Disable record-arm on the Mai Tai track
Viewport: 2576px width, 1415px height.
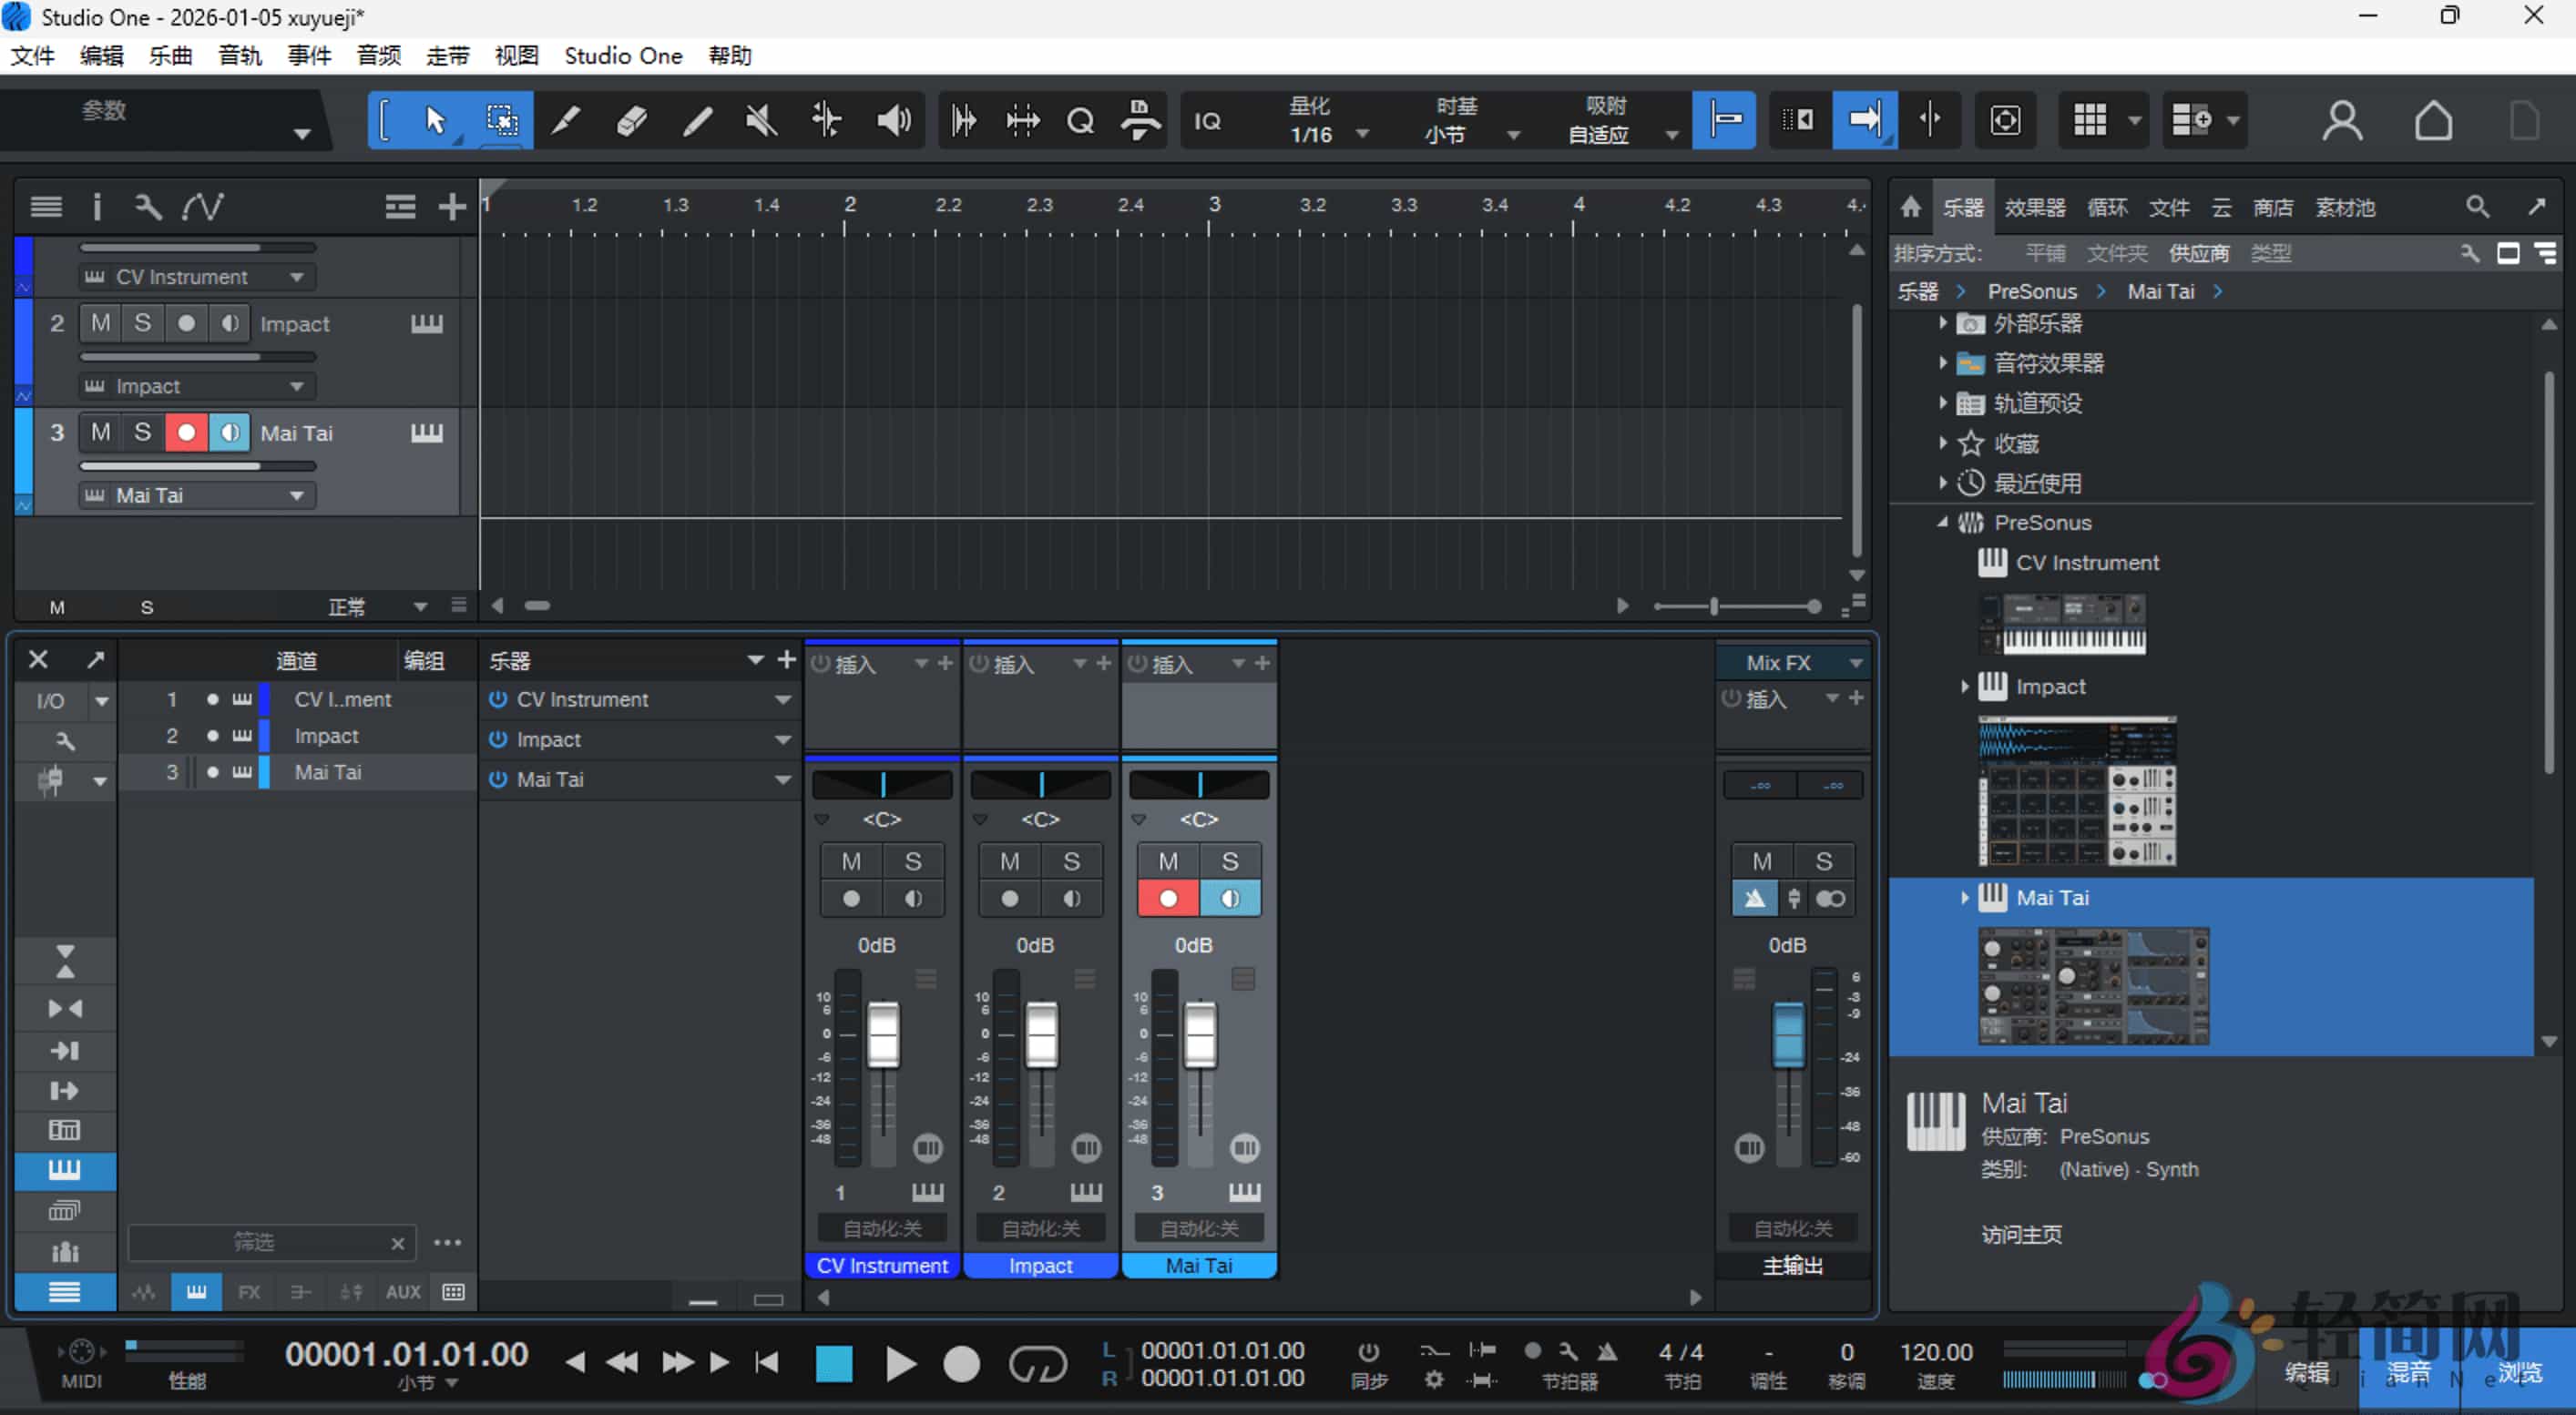point(185,433)
